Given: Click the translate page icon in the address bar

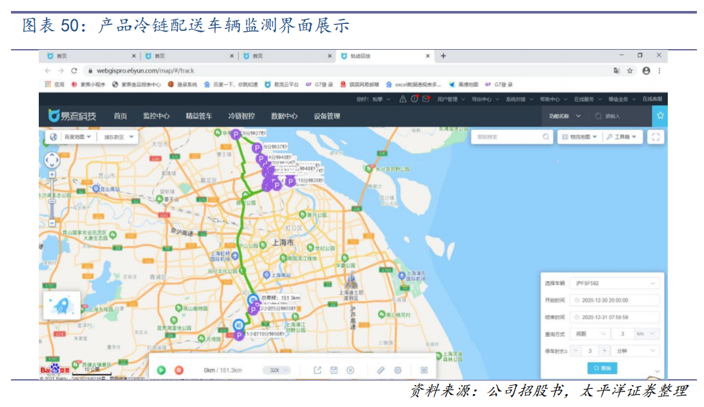Looking at the screenshot, I should tap(617, 71).
